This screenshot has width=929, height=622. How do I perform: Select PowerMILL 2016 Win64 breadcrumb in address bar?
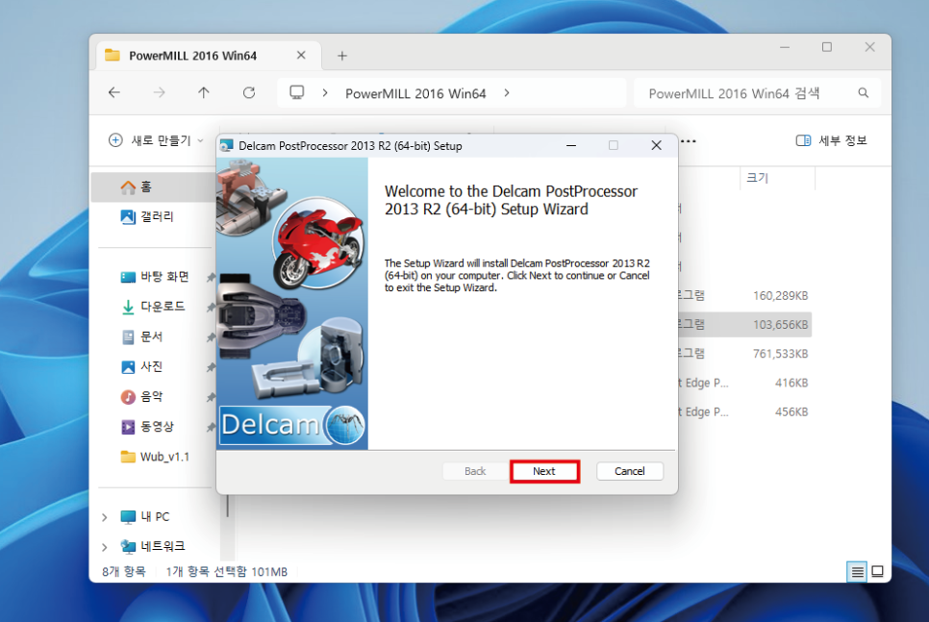point(415,93)
